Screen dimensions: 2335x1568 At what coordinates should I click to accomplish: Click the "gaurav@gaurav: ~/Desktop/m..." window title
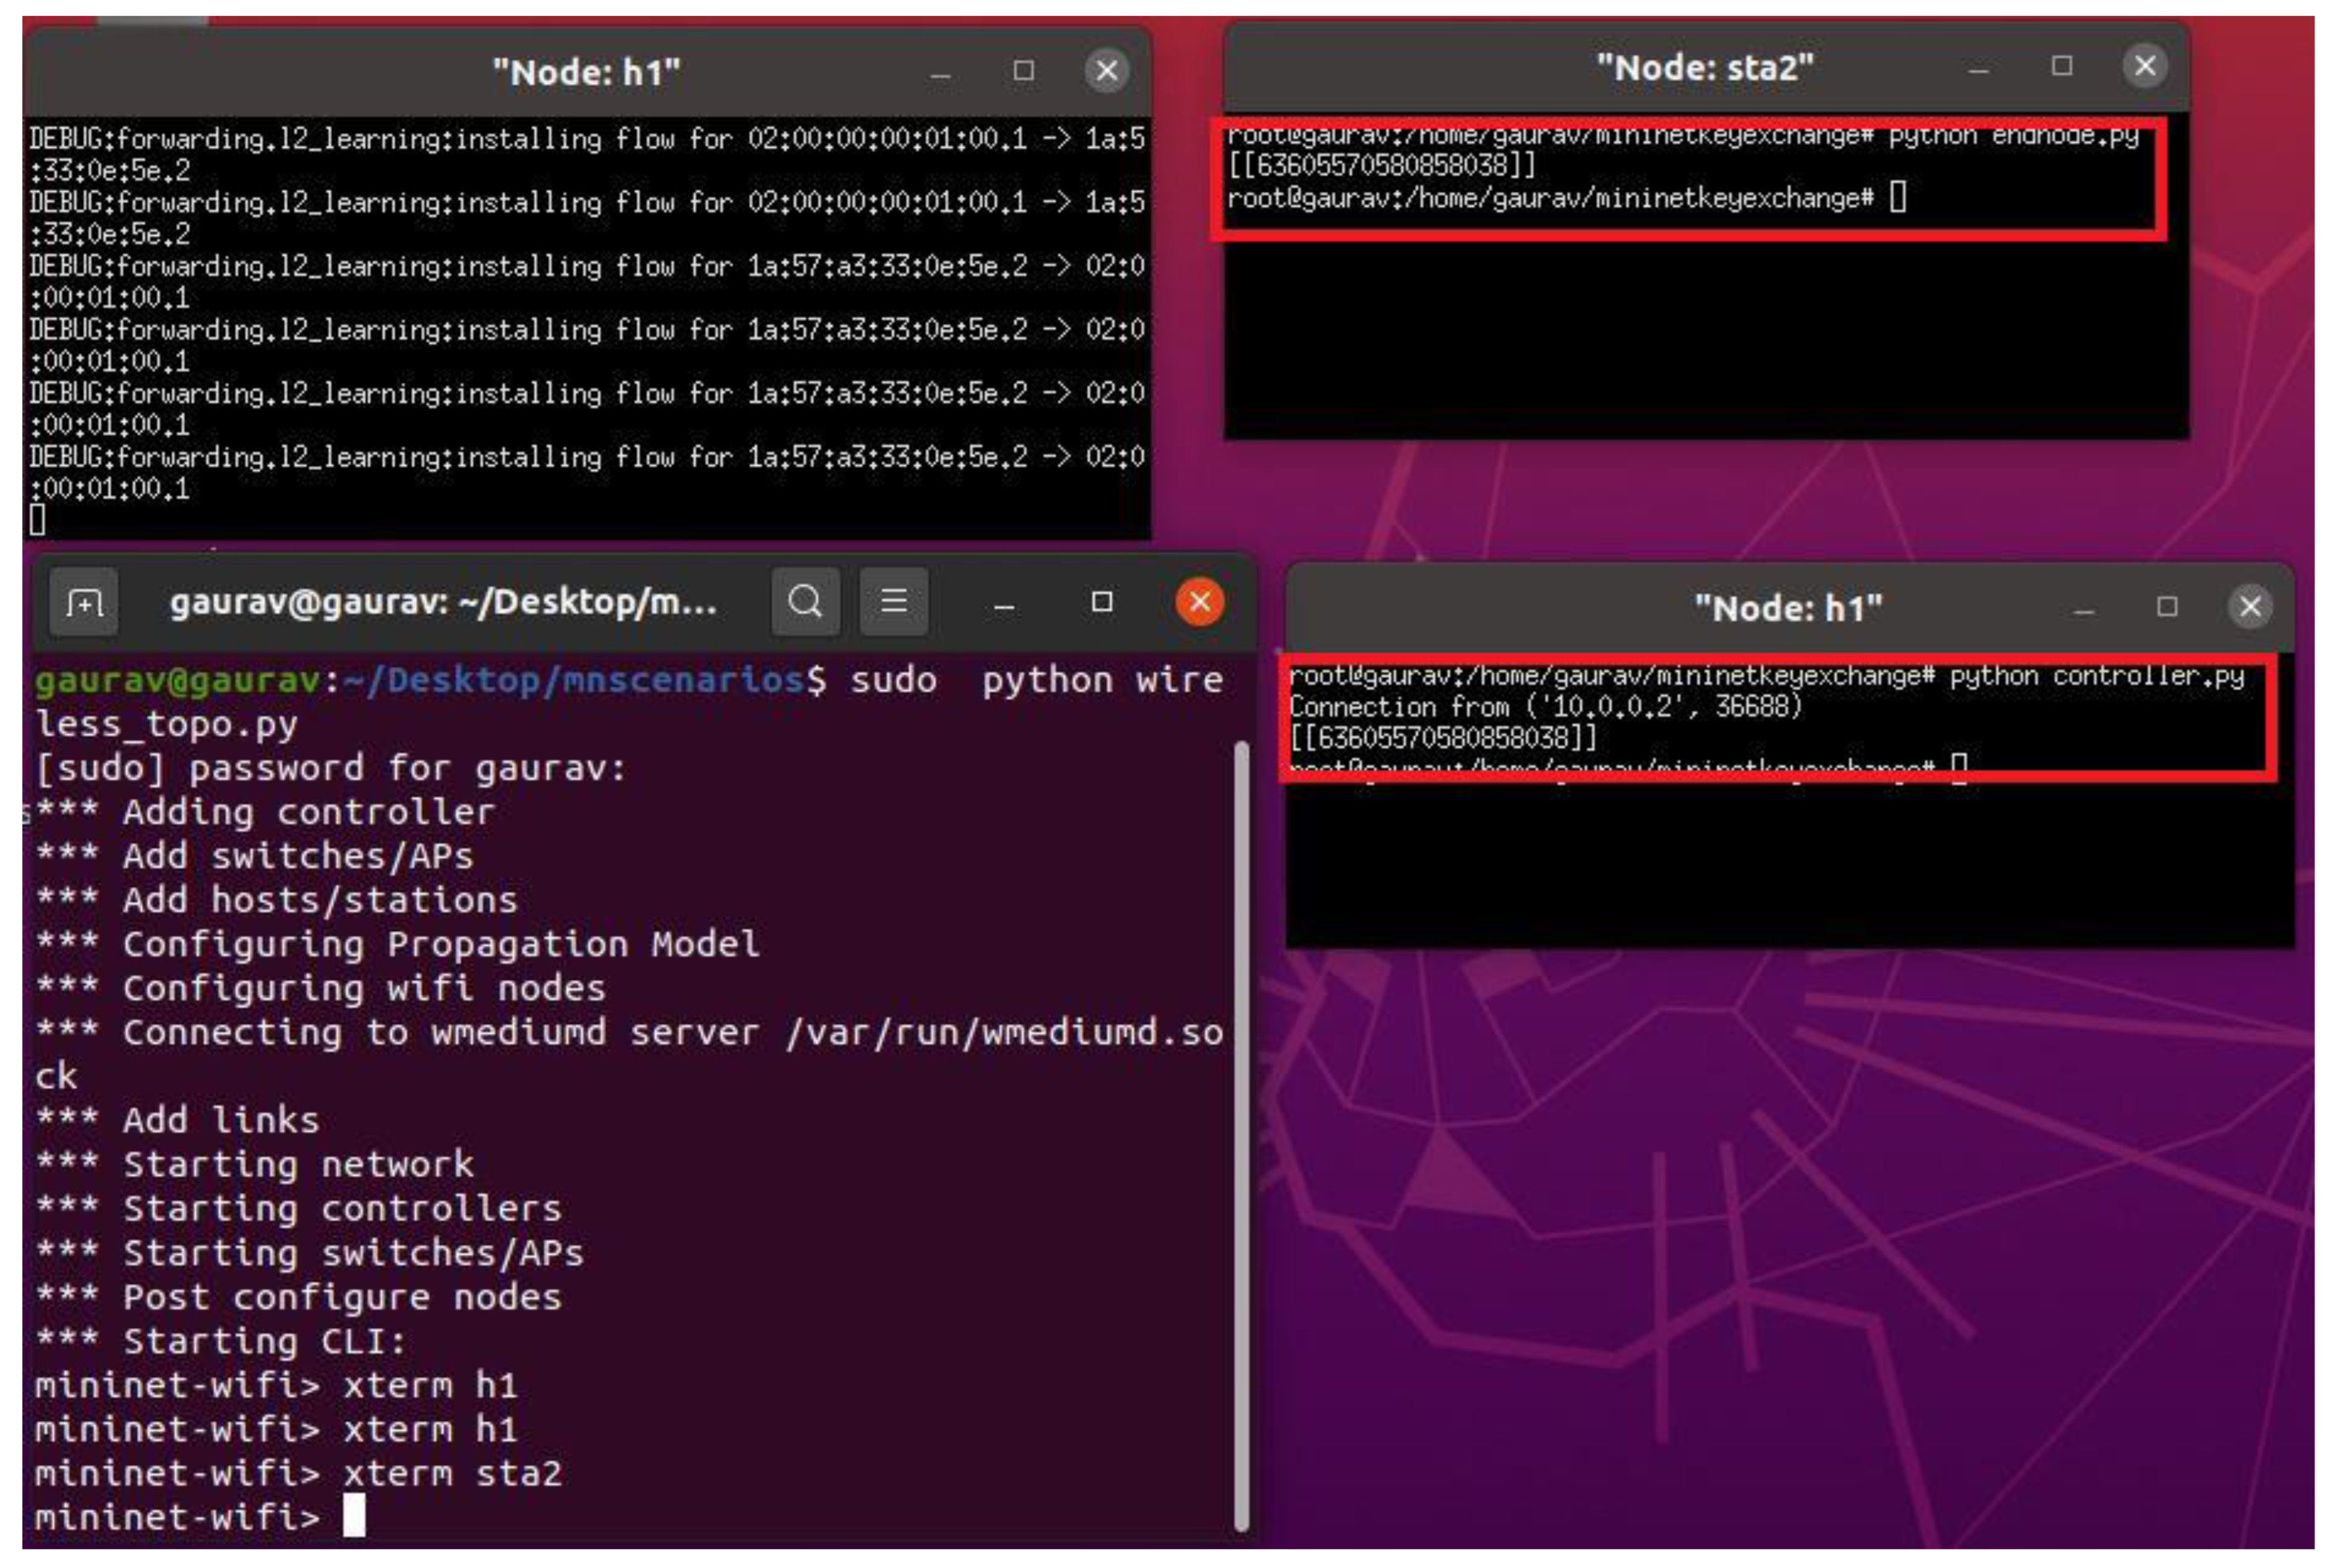443,602
